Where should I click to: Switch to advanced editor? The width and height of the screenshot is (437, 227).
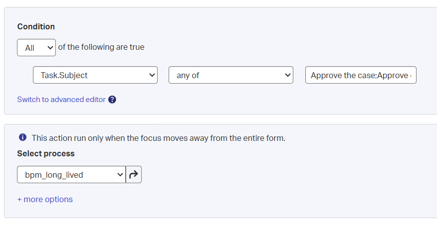click(61, 100)
